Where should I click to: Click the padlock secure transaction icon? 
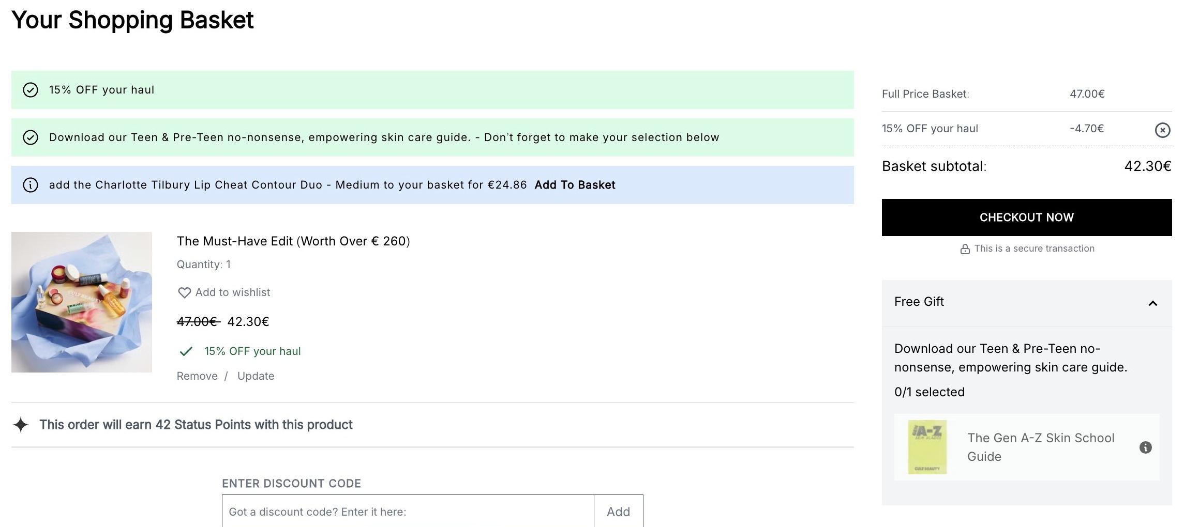965,249
